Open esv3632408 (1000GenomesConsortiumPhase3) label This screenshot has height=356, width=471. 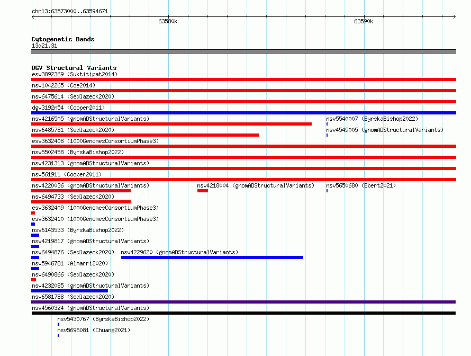tap(95, 141)
